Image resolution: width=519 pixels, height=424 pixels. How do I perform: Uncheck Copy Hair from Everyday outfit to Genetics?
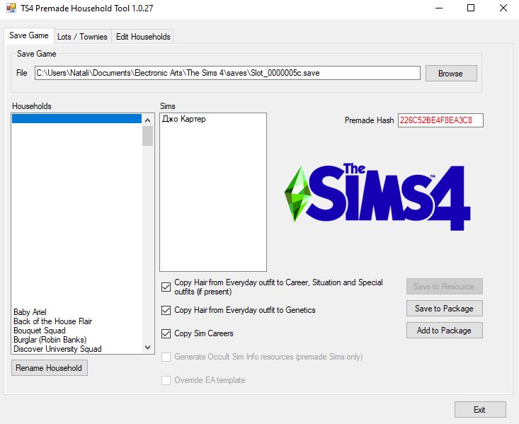click(x=166, y=310)
